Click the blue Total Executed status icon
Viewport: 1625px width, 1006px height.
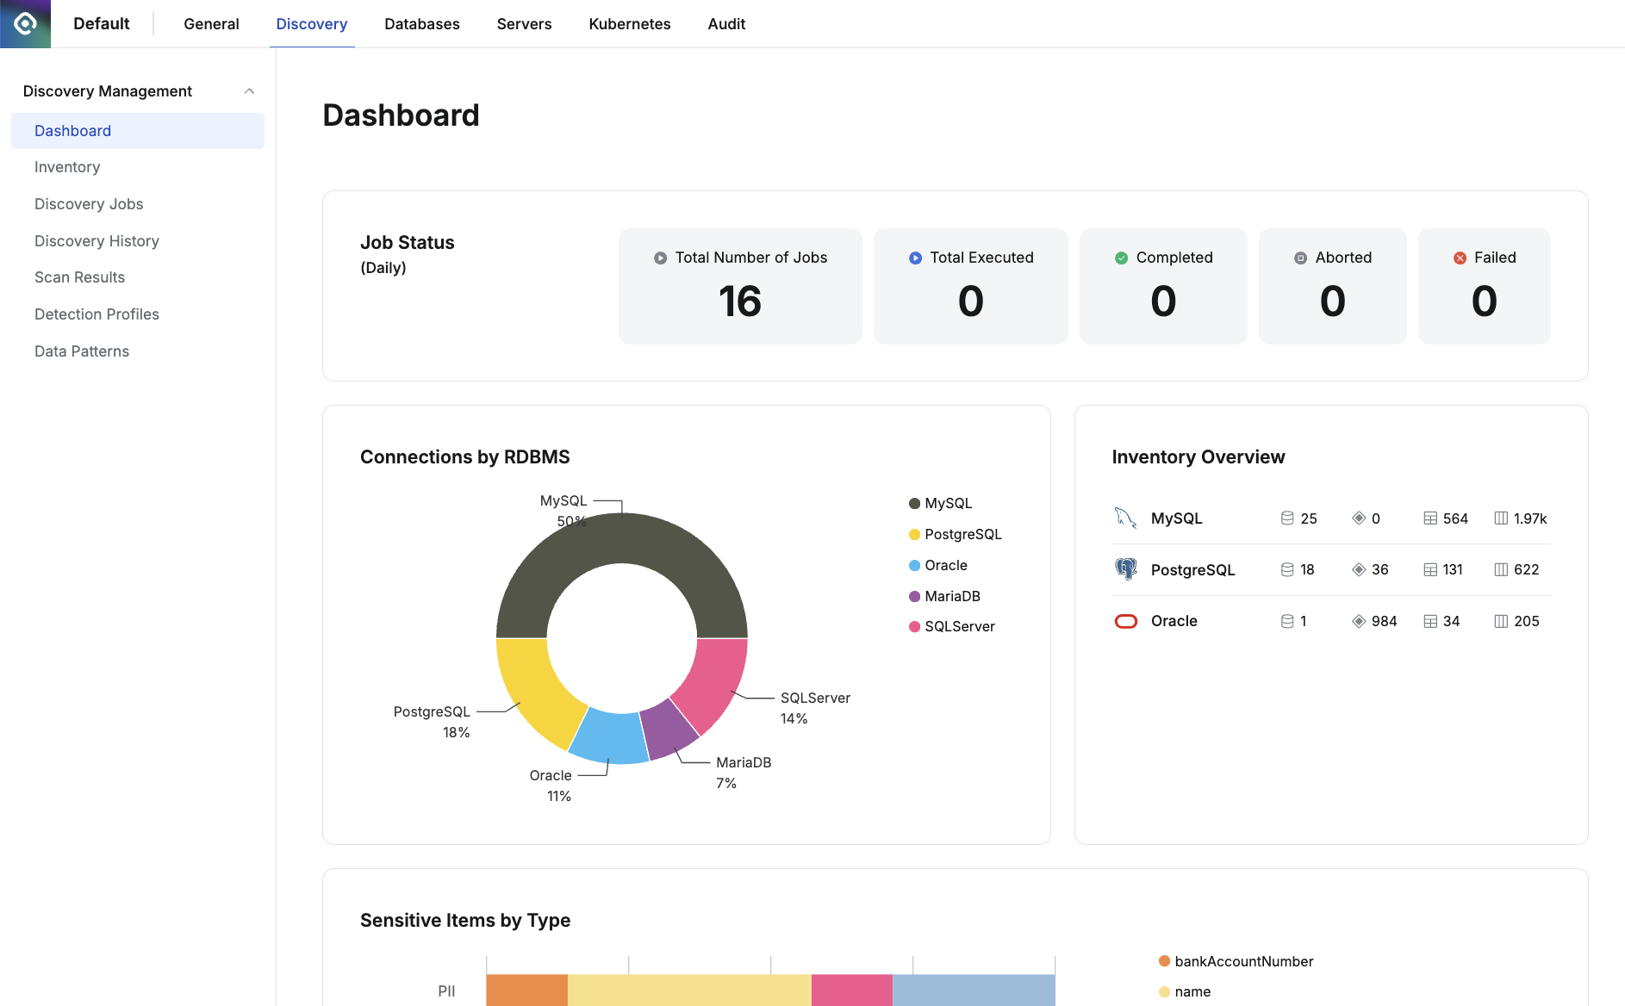click(915, 258)
